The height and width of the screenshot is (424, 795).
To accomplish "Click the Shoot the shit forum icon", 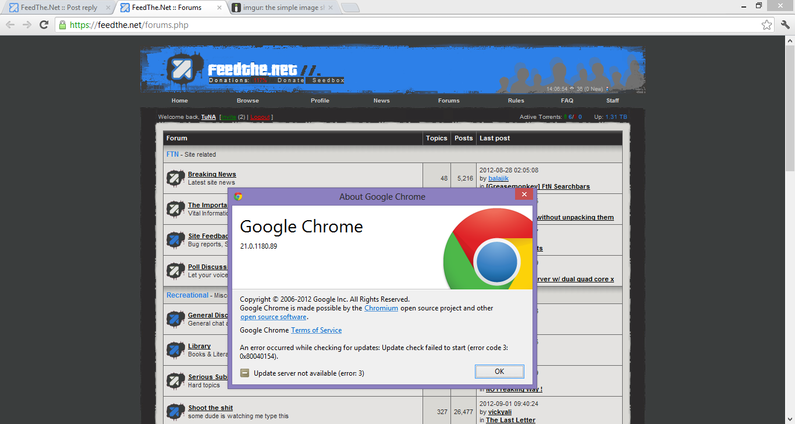I will (175, 412).
